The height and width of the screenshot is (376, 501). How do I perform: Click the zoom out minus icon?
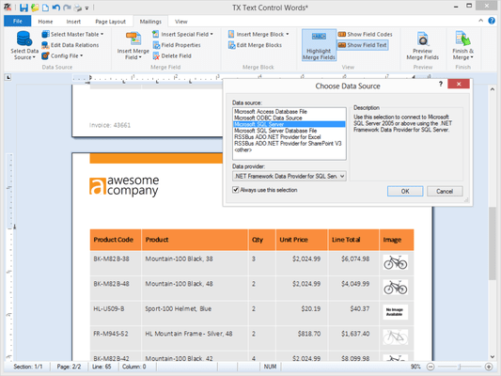tap(431, 367)
